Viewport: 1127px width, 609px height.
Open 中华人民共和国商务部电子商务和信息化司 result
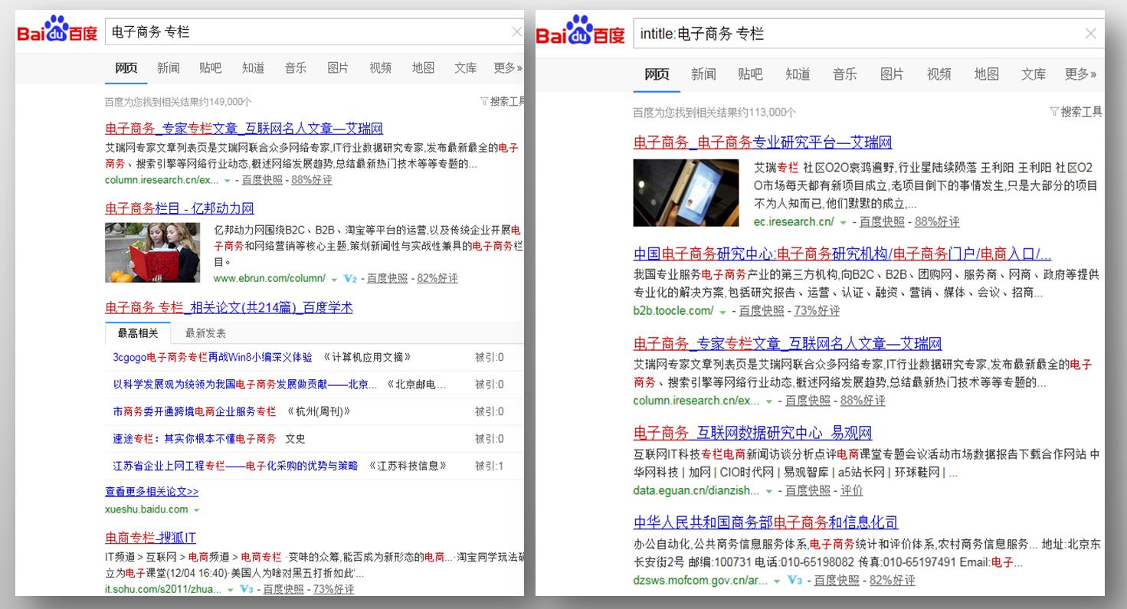pos(765,522)
